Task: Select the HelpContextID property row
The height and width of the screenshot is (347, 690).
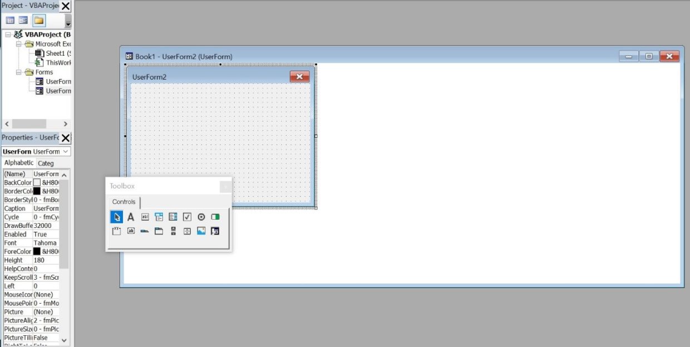Action: (31, 269)
